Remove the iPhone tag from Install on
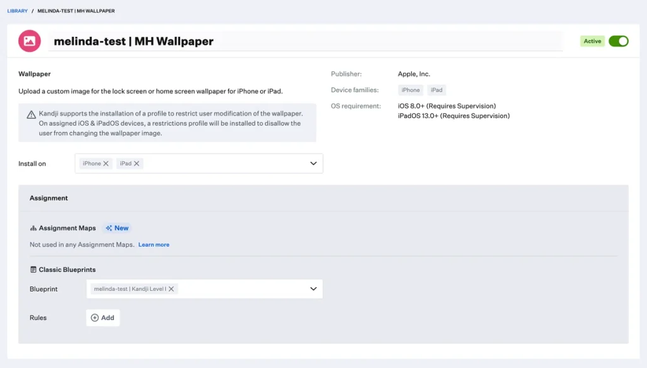647x368 pixels. pos(106,164)
